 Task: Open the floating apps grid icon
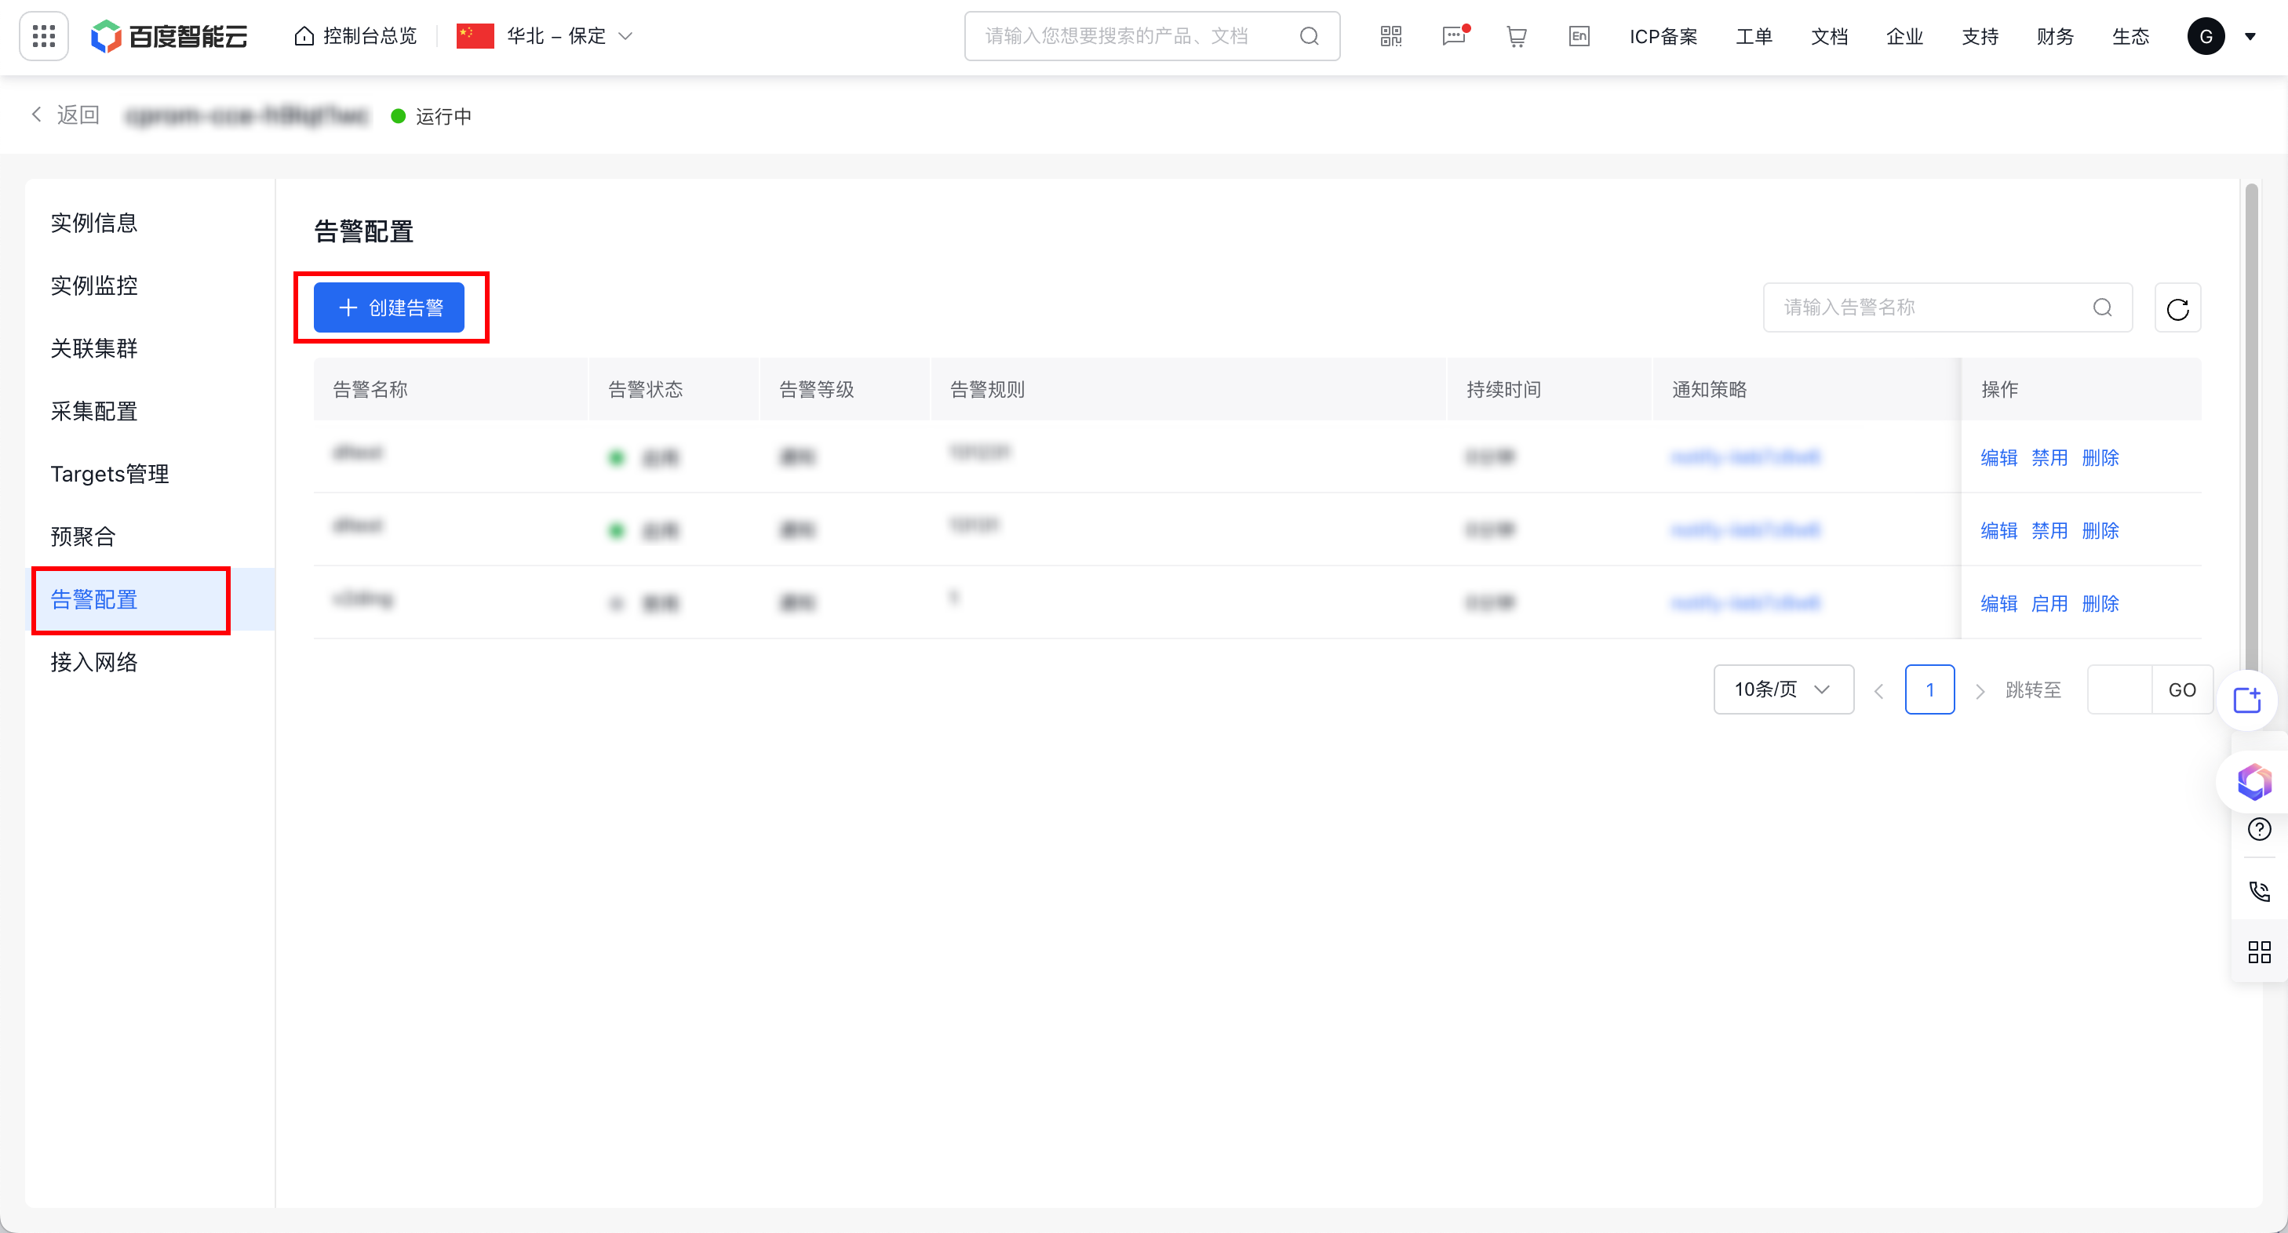coord(2260,951)
